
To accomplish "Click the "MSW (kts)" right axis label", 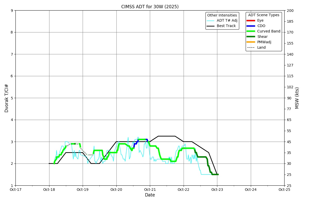I will 297,98.
